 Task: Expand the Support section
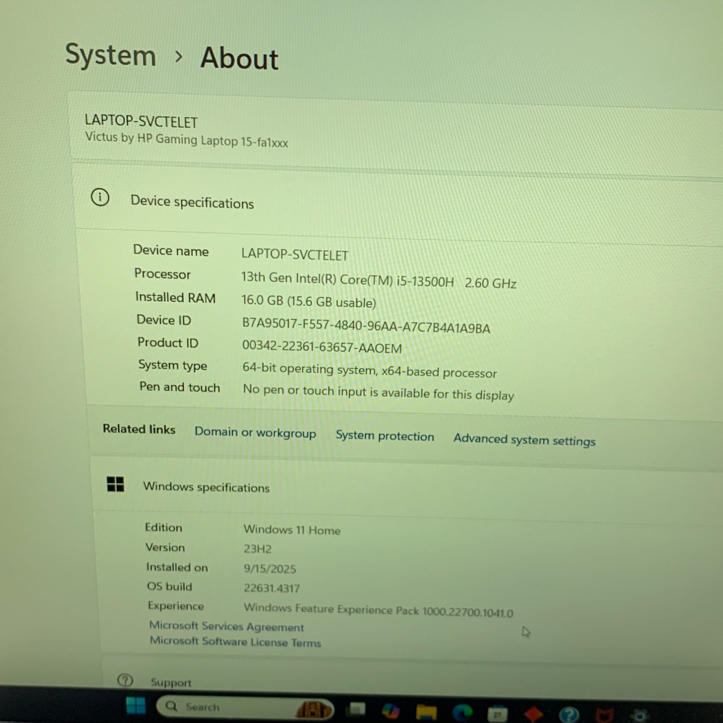(171, 682)
